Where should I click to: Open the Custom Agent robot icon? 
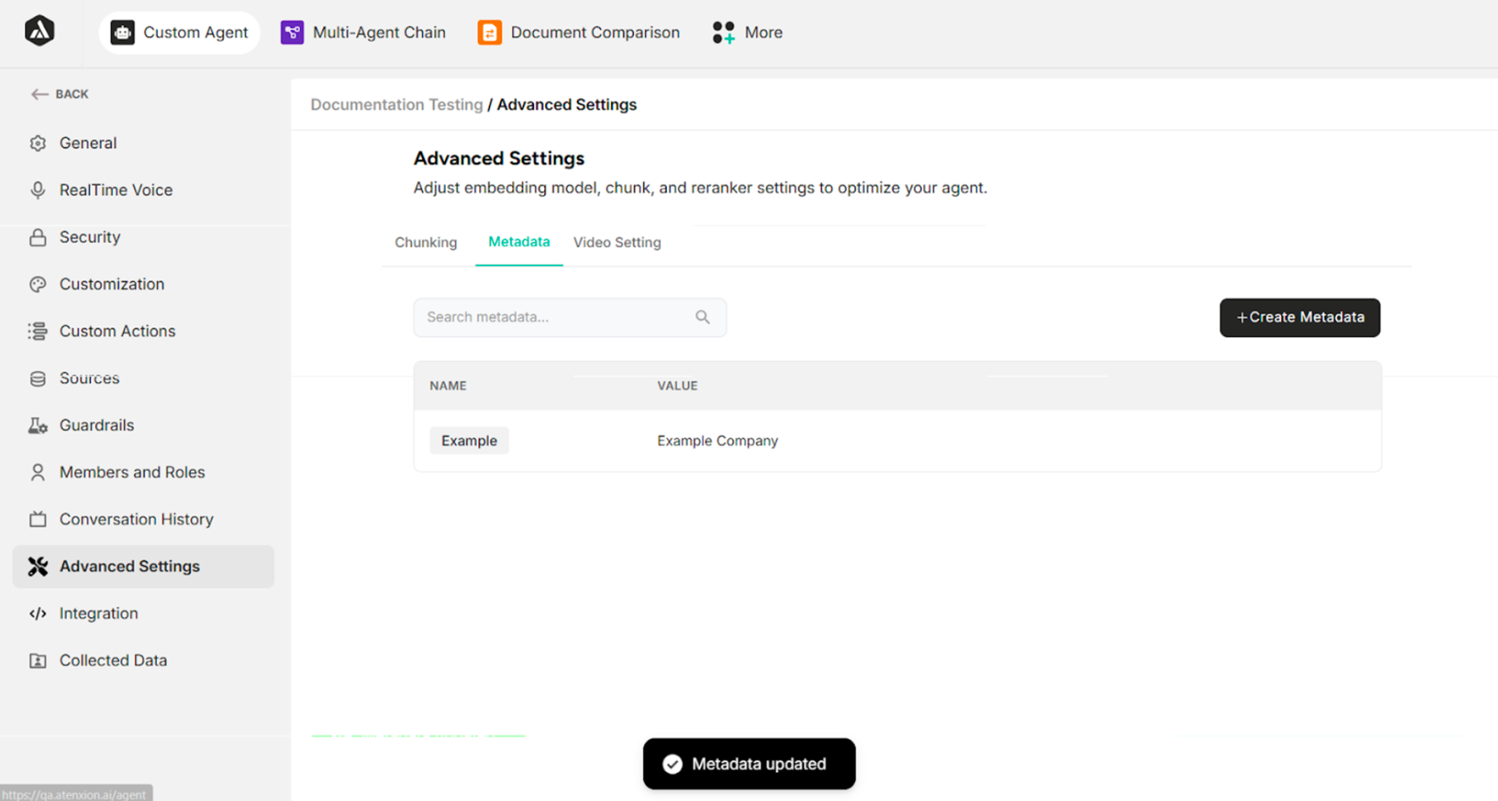[x=123, y=33]
